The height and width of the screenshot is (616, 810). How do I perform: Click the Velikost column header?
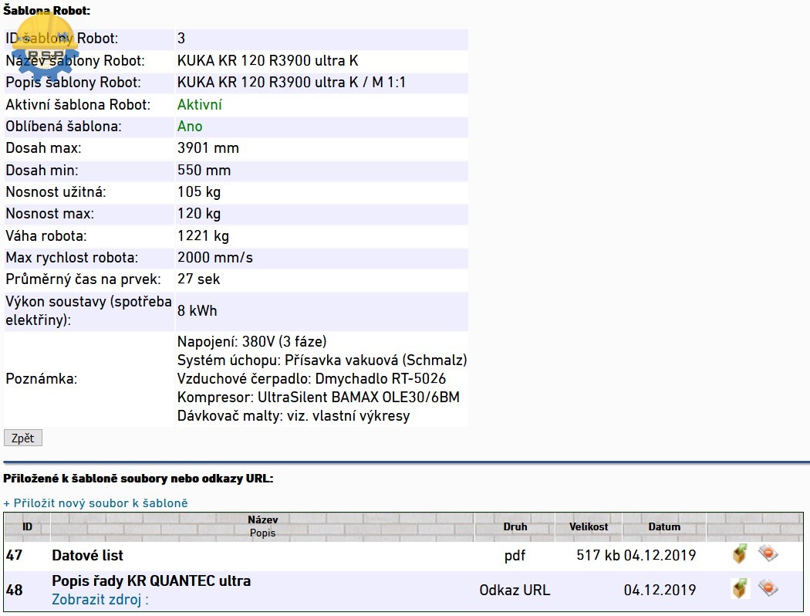coord(589,526)
